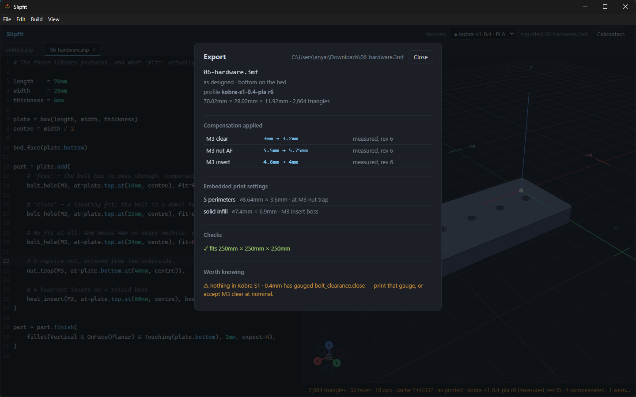
Task: Close the Export dialog
Action: [420, 57]
